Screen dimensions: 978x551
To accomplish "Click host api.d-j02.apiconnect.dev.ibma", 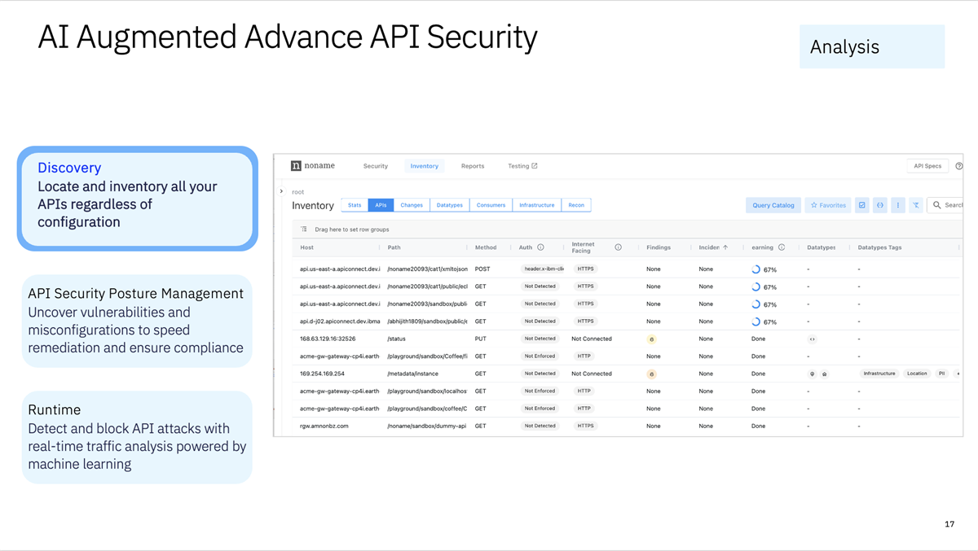I will 340,321.
